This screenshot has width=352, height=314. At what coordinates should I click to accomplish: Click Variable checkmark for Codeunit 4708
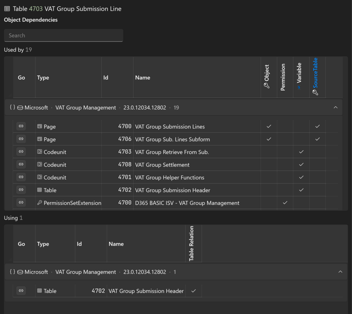click(x=301, y=165)
